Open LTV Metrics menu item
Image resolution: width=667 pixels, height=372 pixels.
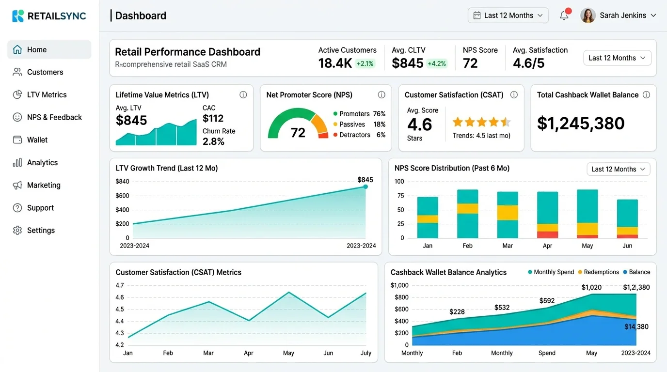point(49,94)
